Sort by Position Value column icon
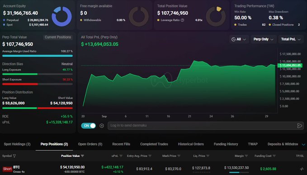 pos(82,156)
